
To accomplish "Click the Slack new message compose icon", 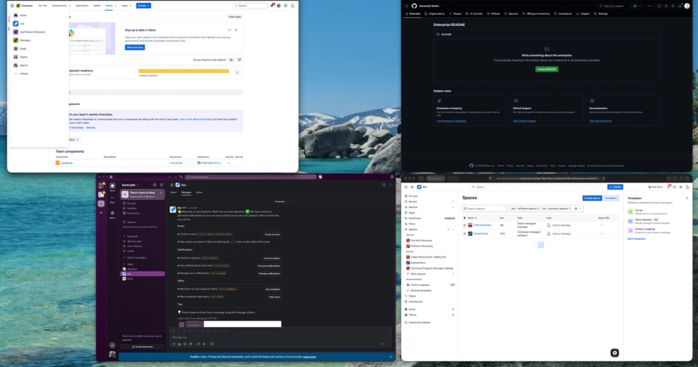I will click(x=162, y=185).
